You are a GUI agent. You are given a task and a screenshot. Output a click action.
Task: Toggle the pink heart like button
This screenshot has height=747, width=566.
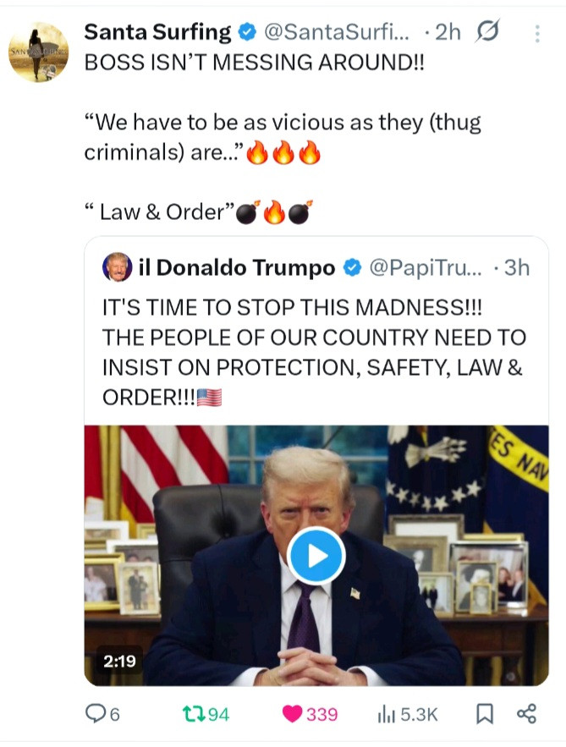(x=310, y=714)
